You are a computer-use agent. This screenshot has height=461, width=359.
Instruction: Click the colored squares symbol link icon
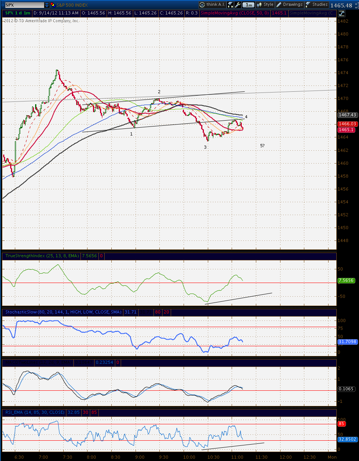click(x=52, y=5)
